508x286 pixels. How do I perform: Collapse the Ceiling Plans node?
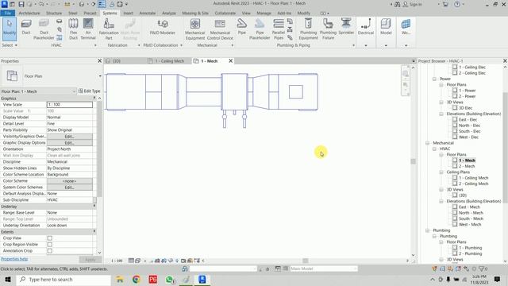441,172
